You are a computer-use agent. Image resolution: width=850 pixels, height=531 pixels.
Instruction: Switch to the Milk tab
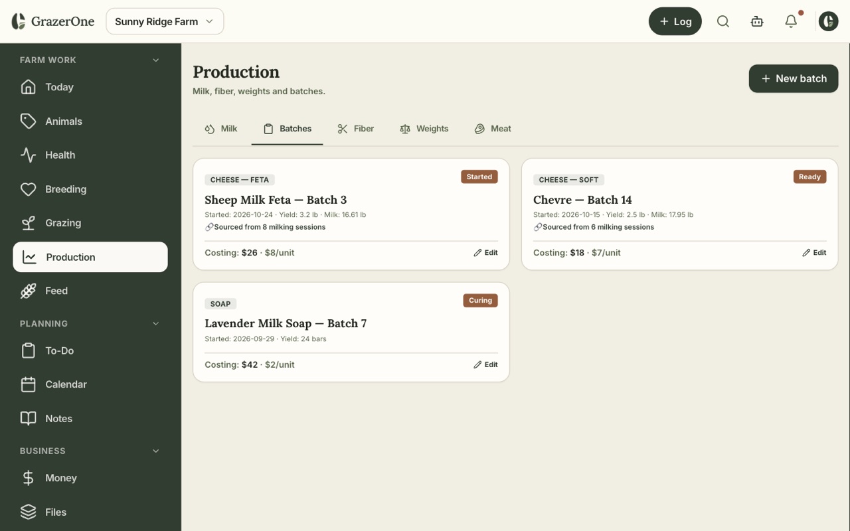coord(221,129)
